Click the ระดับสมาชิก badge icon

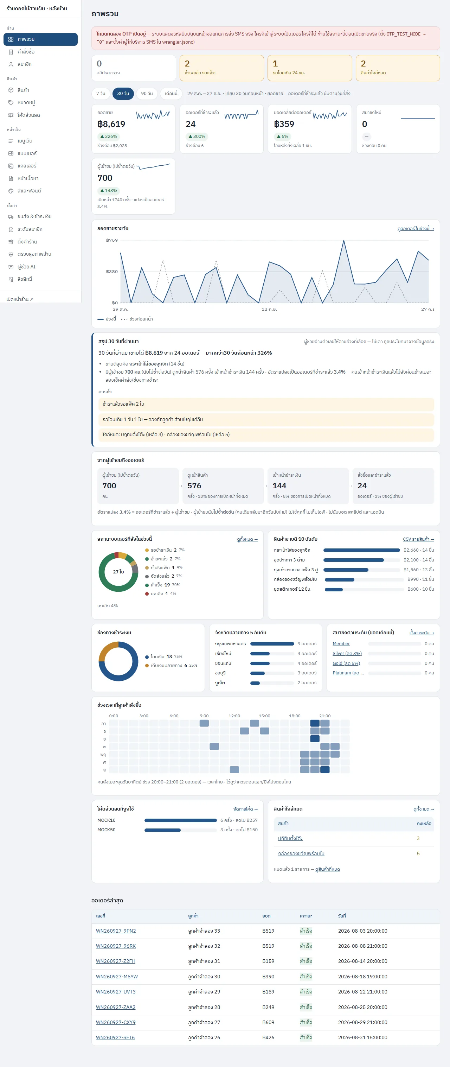click(11, 229)
